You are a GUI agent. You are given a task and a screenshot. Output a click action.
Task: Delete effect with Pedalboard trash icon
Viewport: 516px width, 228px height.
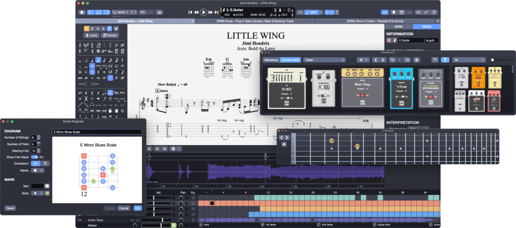(416, 60)
